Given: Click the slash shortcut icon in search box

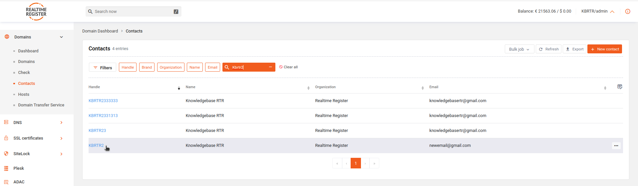Looking at the screenshot, I should [x=176, y=12].
